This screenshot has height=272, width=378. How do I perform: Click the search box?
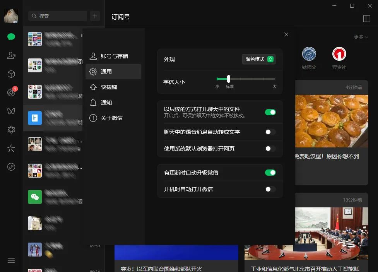(58, 16)
